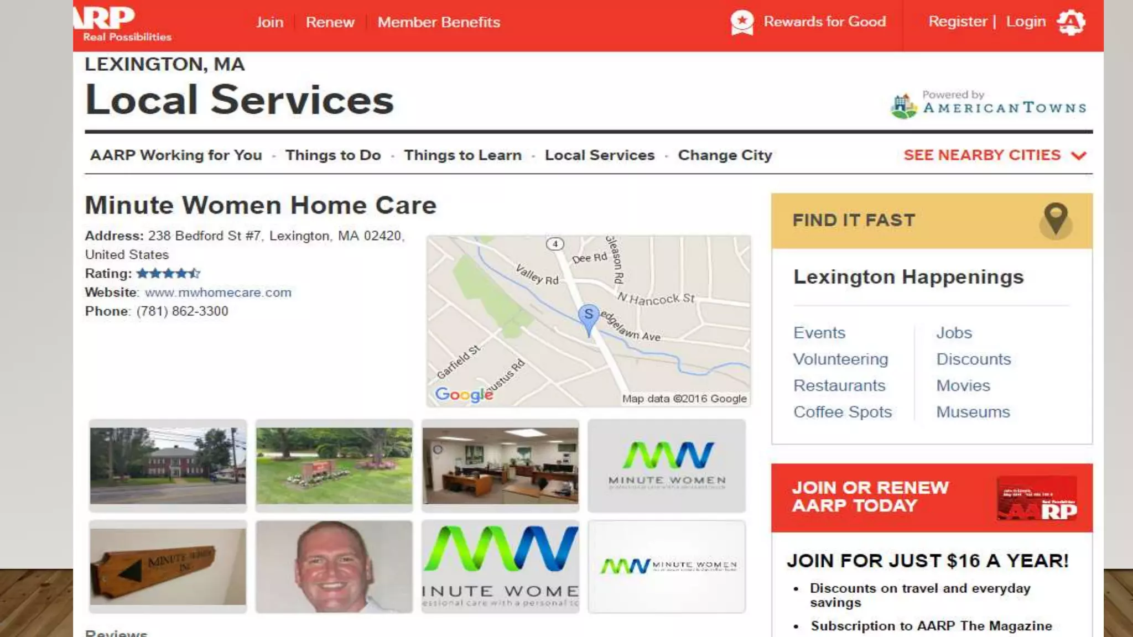Open the Volunteering link

(840, 359)
